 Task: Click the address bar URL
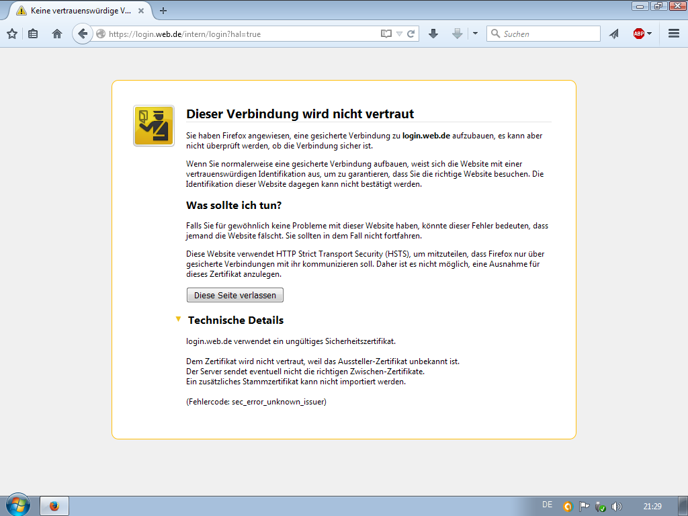(x=185, y=34)
